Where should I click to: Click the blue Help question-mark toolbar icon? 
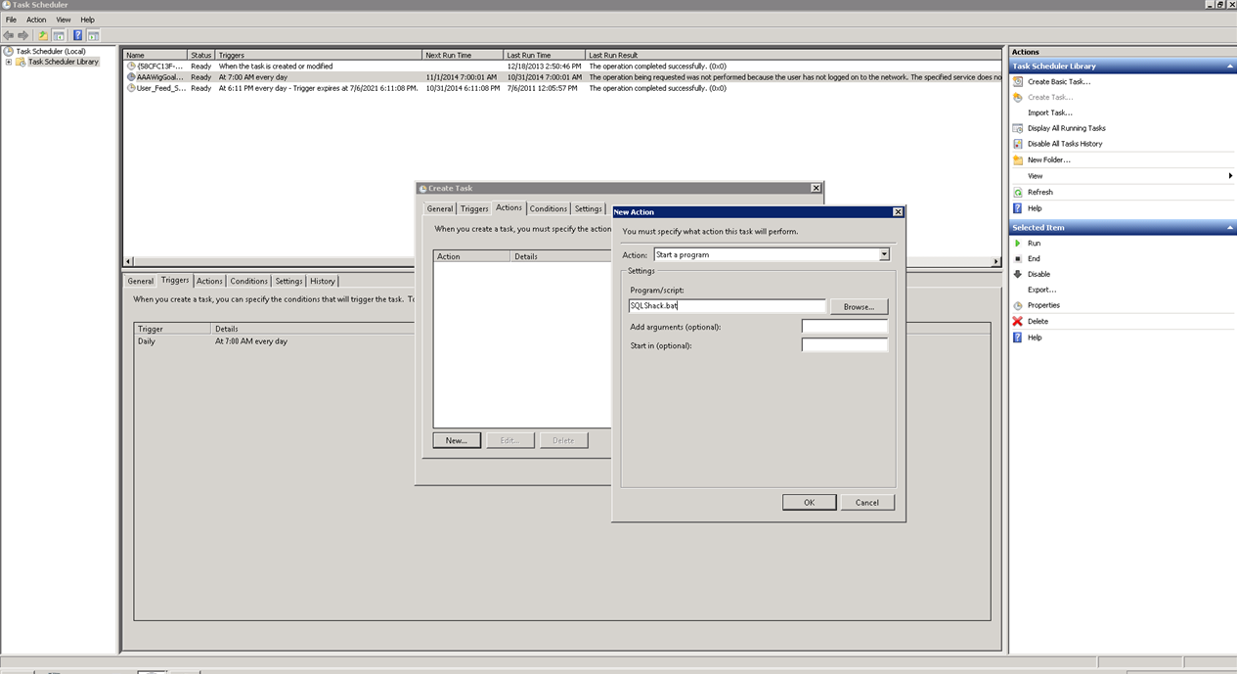[77, 35]
